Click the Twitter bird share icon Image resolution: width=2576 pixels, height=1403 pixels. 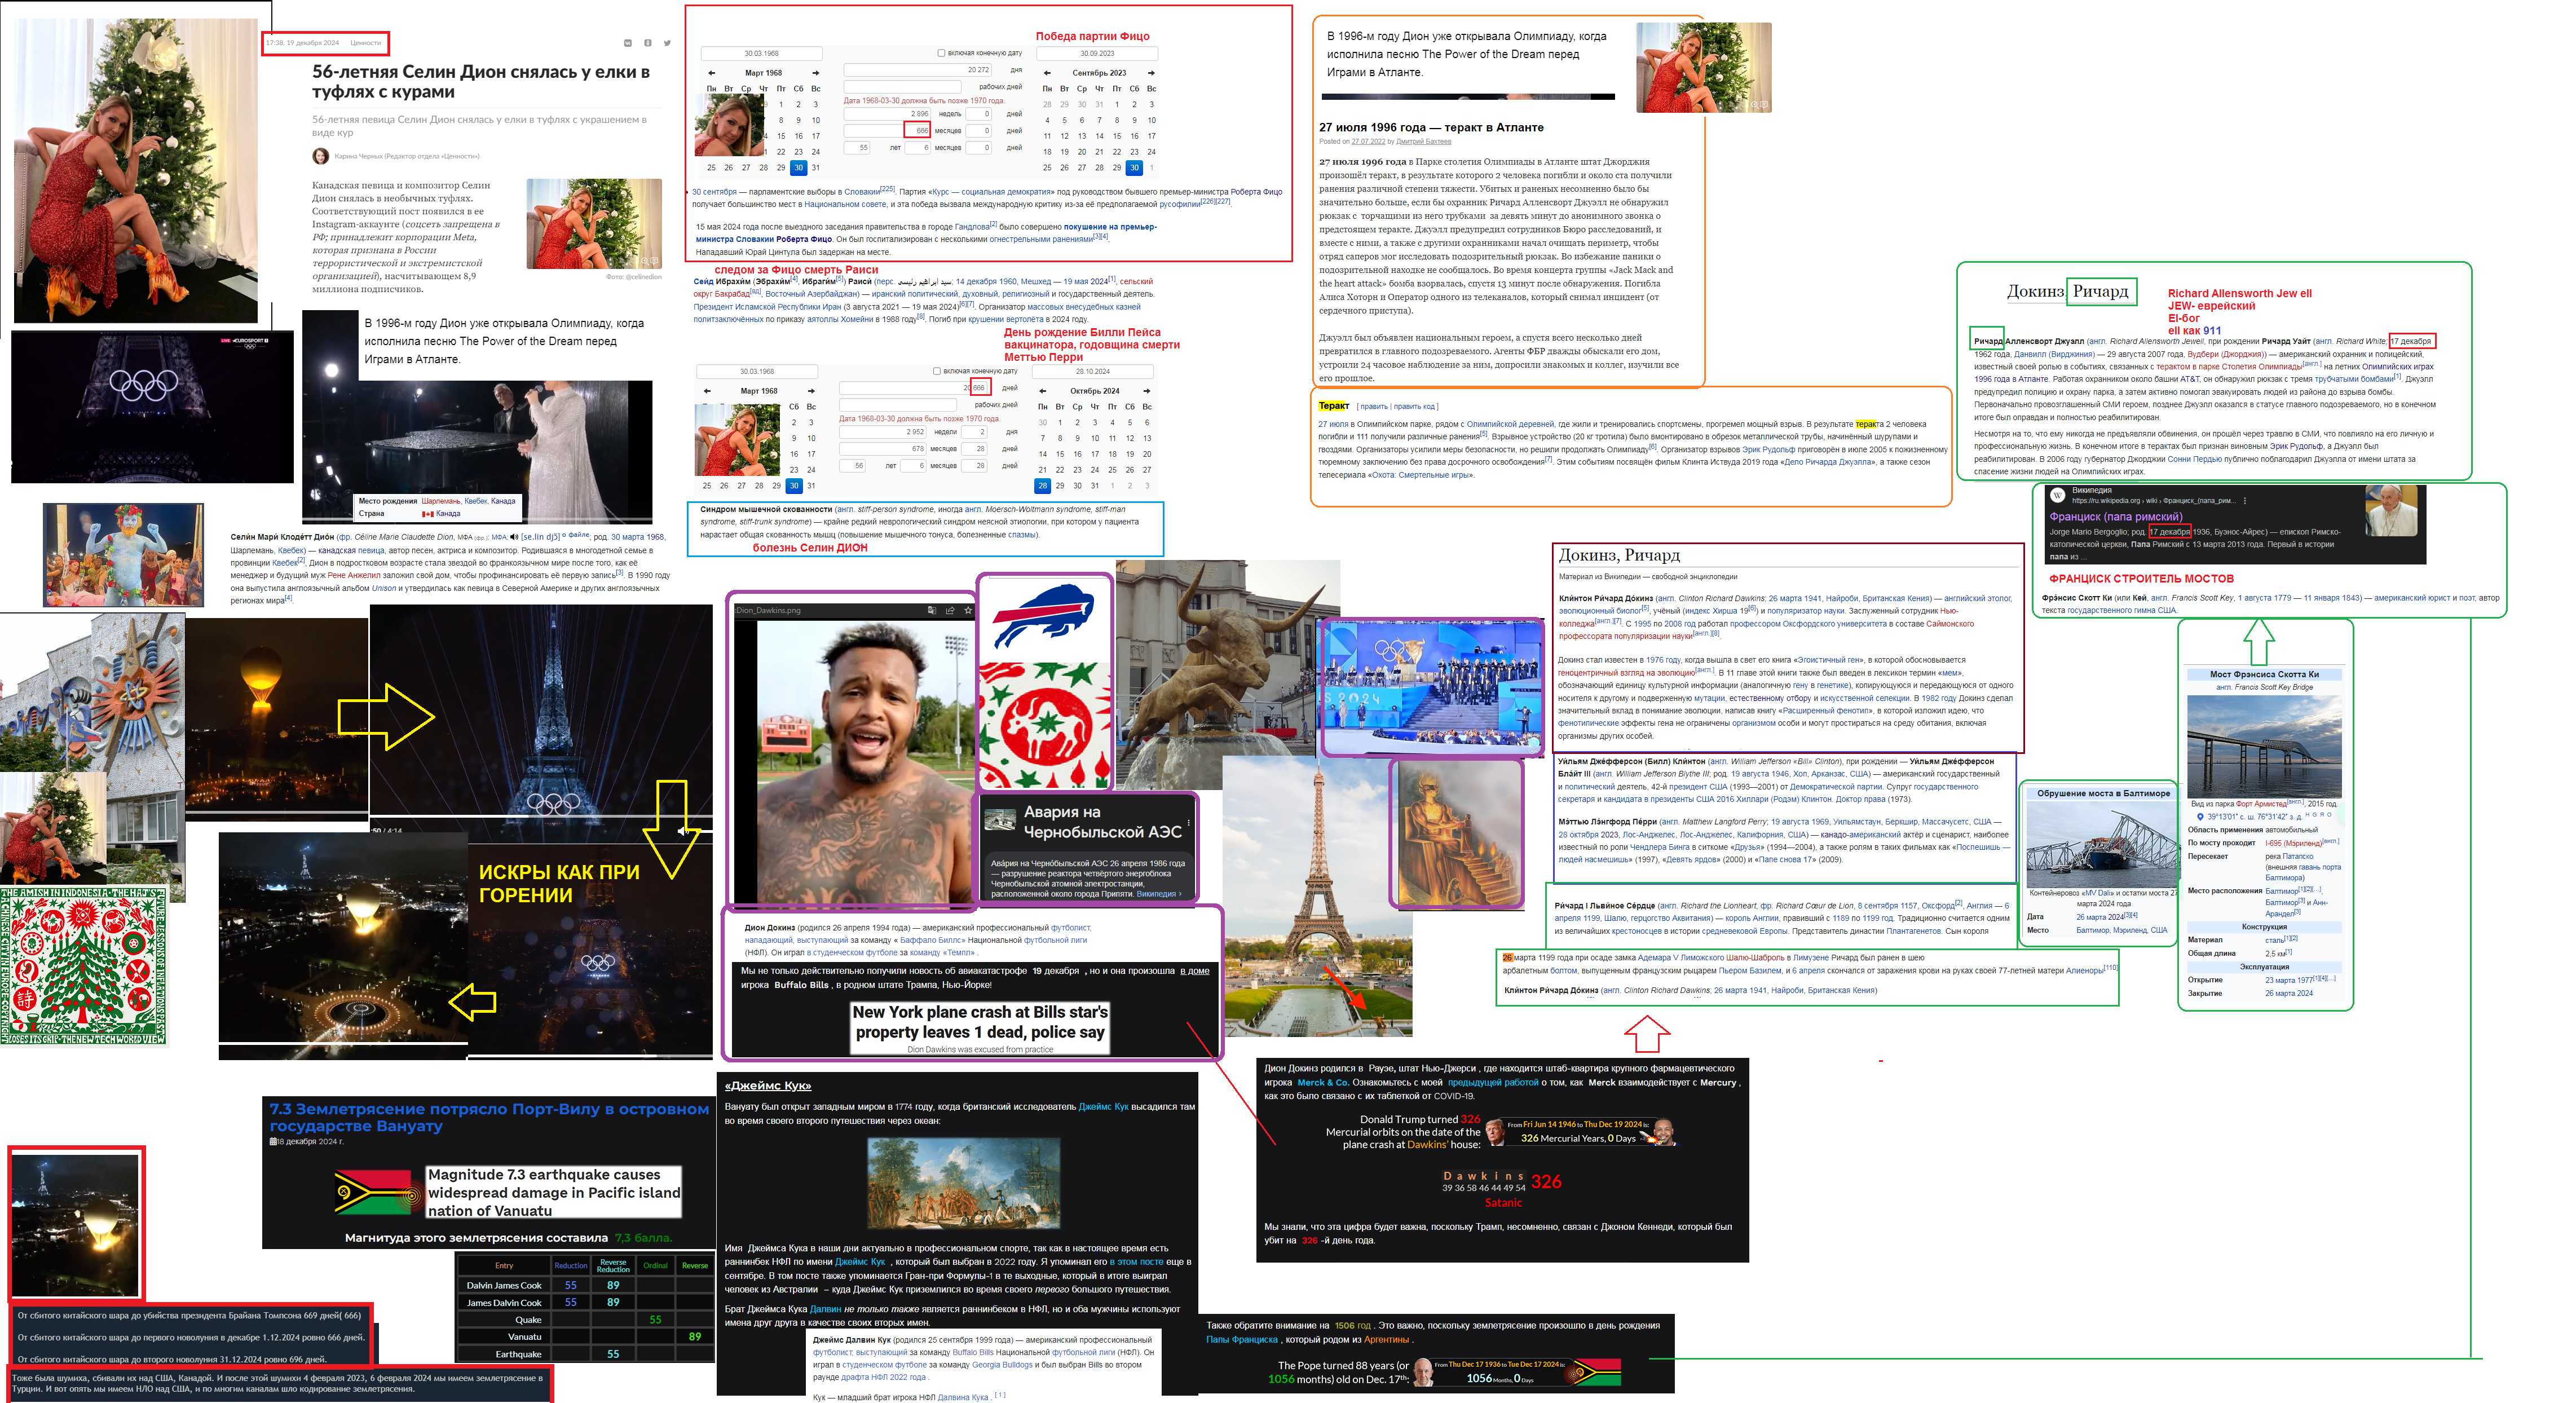click(667, 43)
